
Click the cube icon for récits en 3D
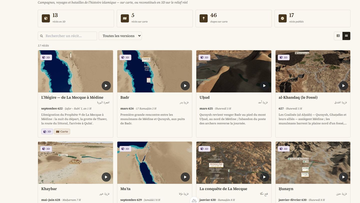(x=46, y=18)
